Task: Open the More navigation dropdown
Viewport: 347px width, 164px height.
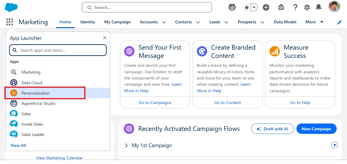Action: (x=314, y=22)
